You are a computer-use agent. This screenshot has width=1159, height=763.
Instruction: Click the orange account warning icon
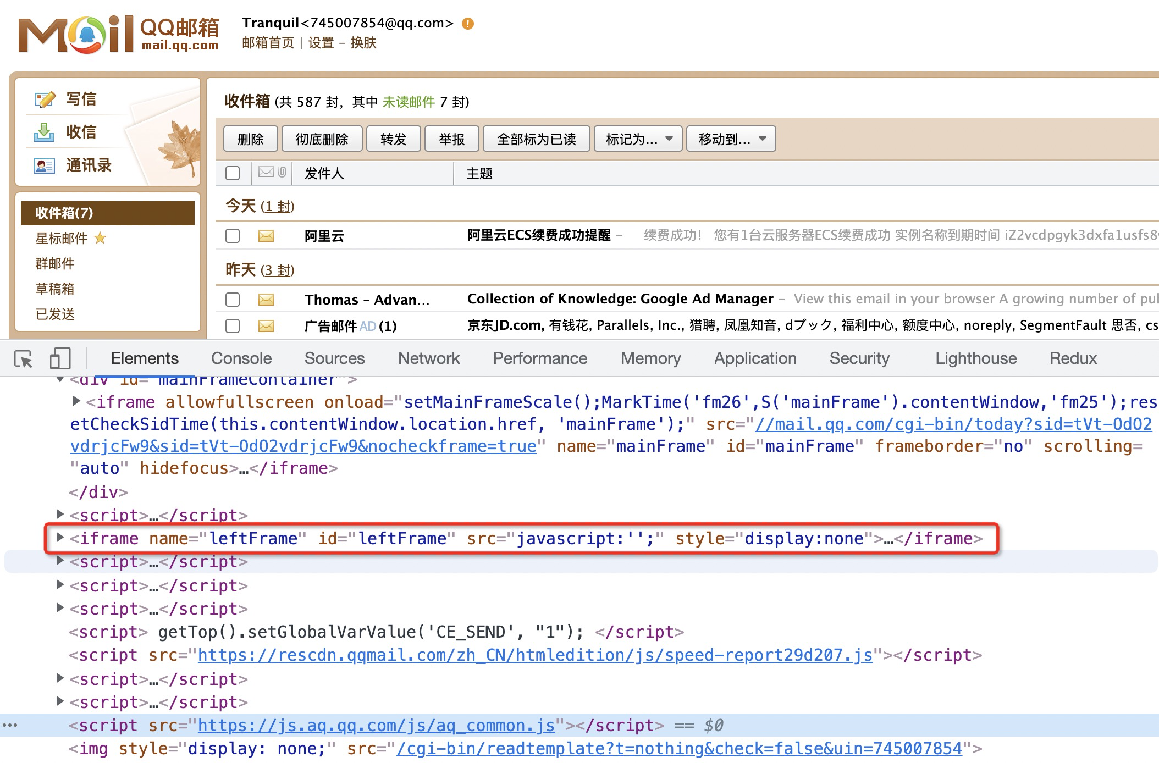(468, 24)
